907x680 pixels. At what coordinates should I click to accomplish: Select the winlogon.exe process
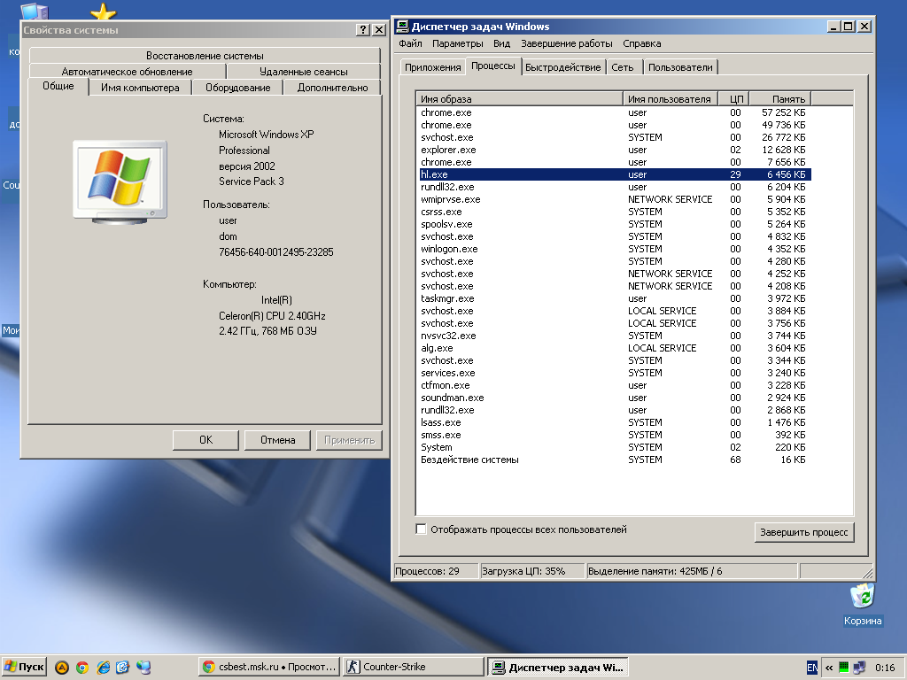coord(615,249)
